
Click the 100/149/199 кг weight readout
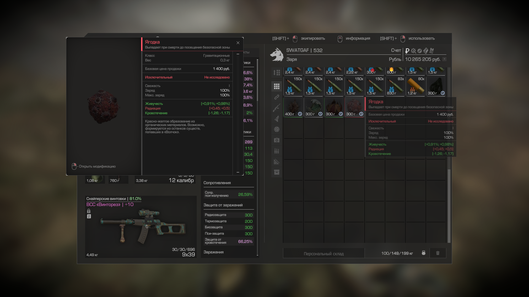coord(397,253)
